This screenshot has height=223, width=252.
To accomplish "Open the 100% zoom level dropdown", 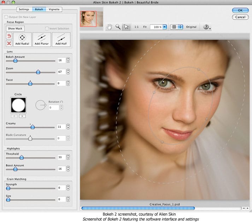I will pos(164,27).
